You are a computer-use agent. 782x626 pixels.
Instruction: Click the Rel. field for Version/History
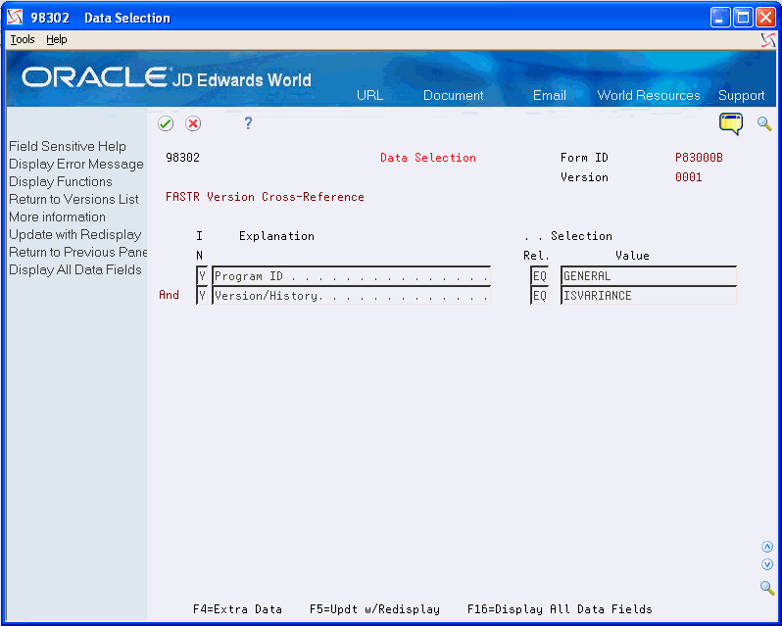tap(540, 296)
